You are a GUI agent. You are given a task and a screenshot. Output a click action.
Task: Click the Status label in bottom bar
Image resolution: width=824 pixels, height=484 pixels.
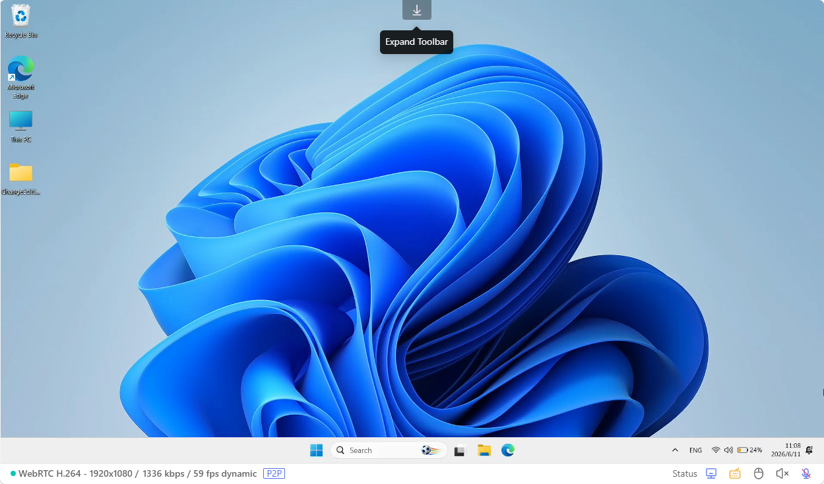pyautogui.click(x=685, y=473)
